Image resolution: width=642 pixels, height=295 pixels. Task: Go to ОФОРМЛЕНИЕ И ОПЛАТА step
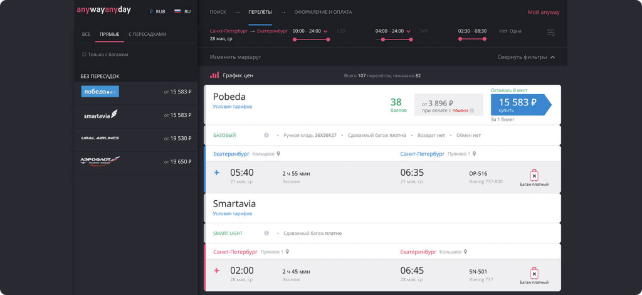[x=323, y=13]
